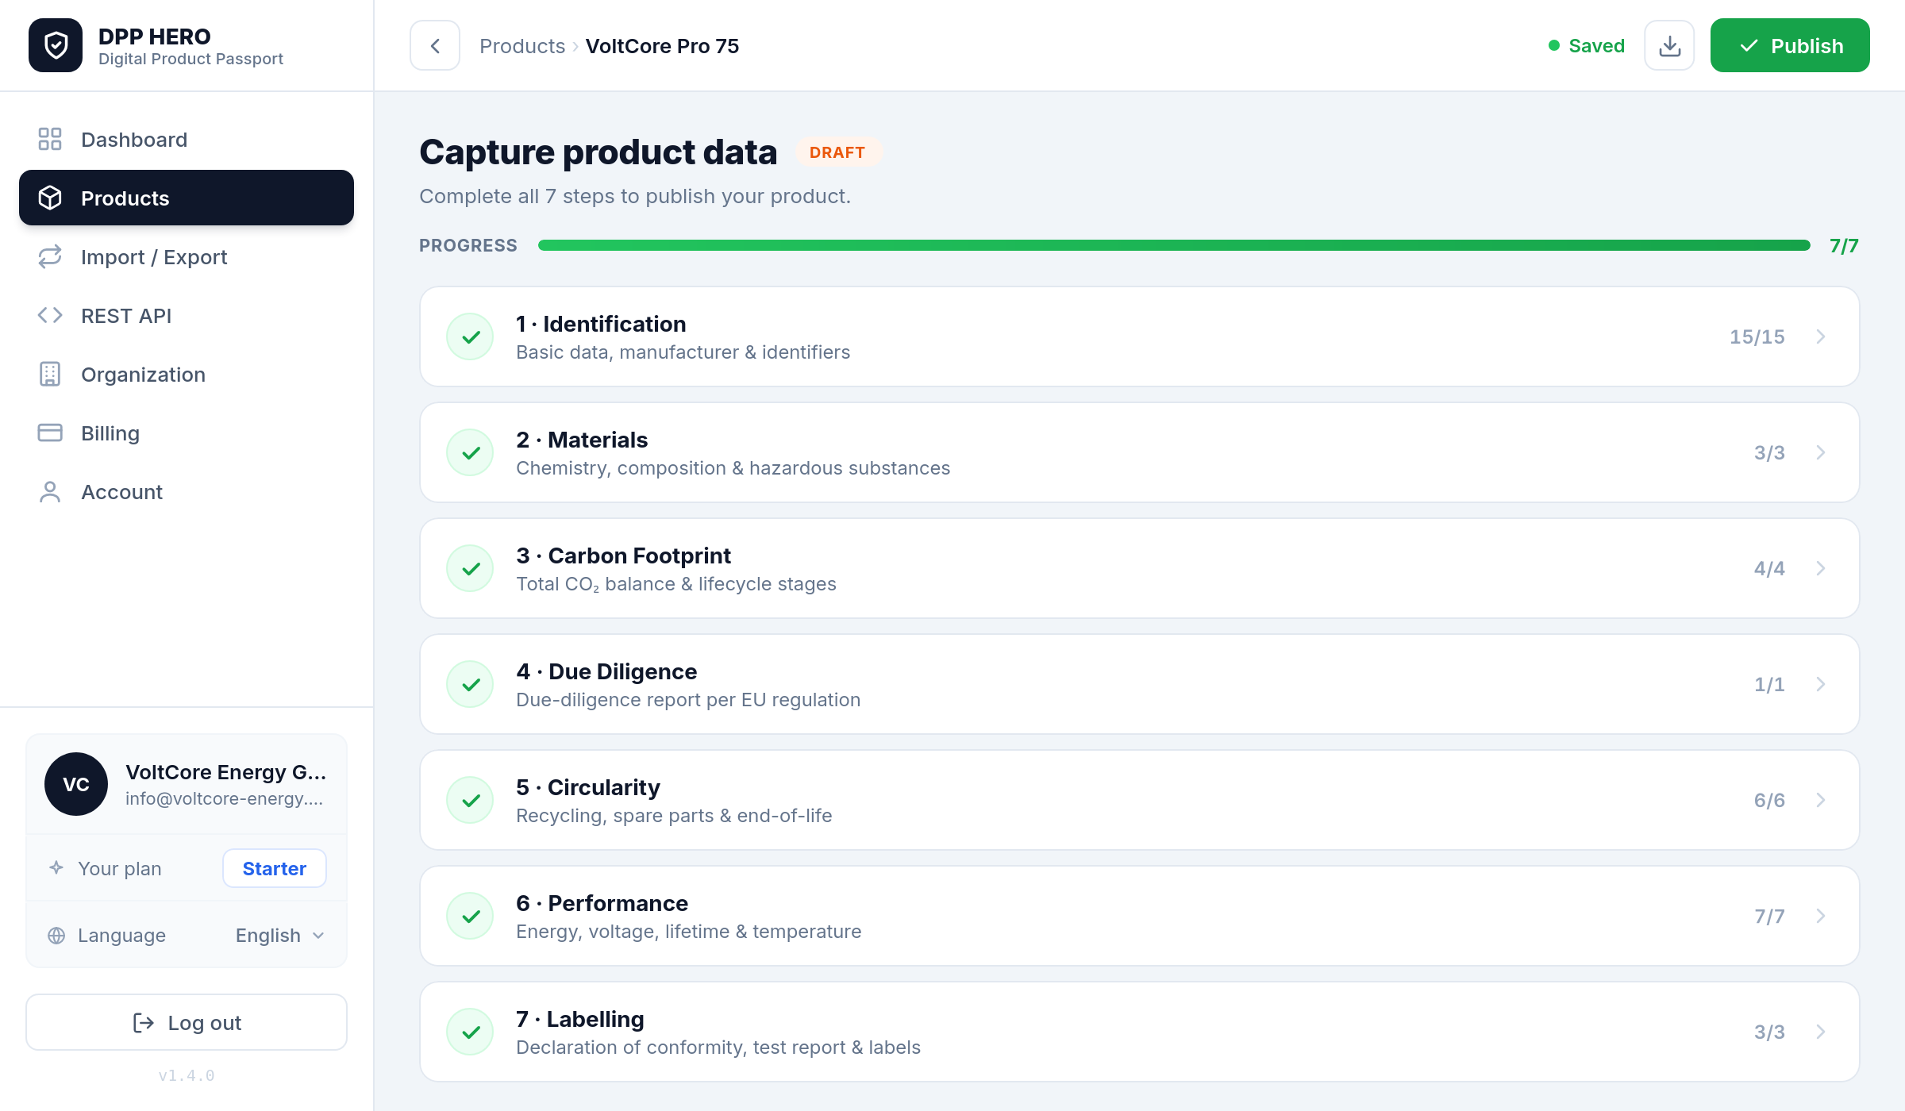Click the Circularity green checkmark circle
Image resolution: width=1905 pixels, height=1111 pixels.
[471, 800]
